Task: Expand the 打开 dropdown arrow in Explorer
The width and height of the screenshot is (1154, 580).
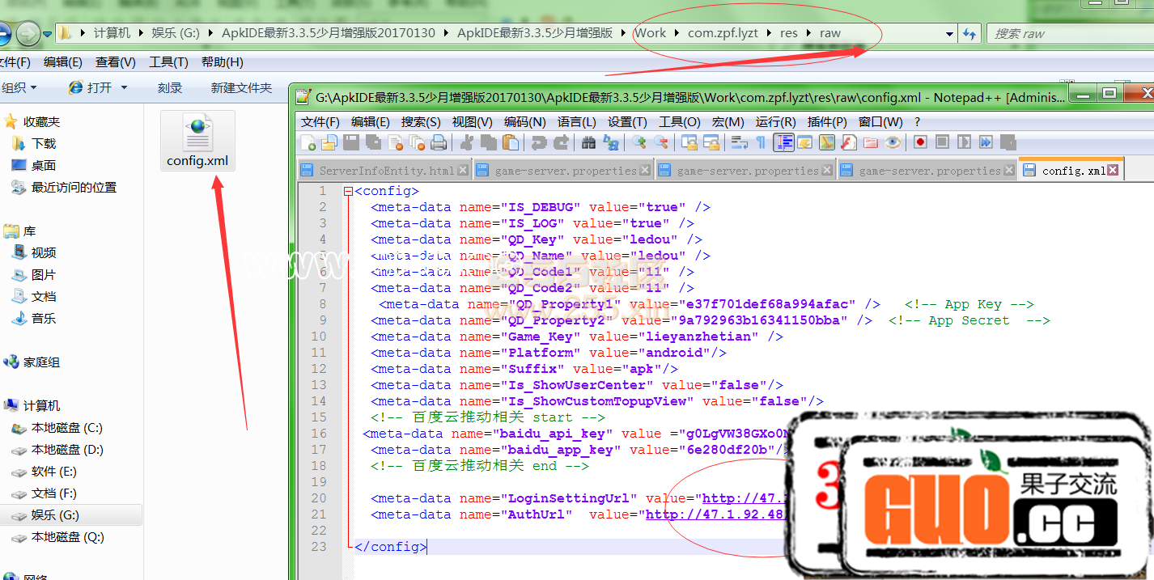Action: (124, 87)
